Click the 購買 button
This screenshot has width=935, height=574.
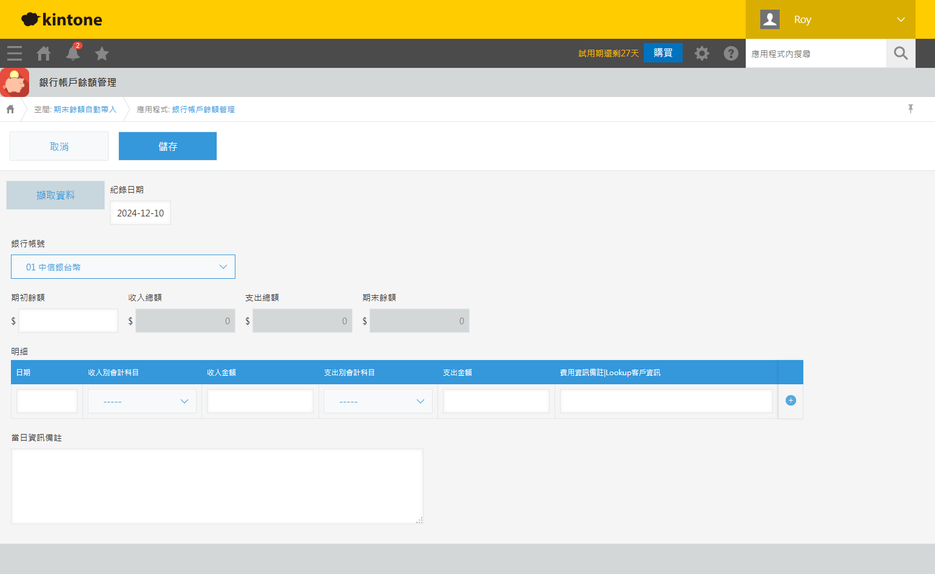pyautogui.click(x=663, y=53)
